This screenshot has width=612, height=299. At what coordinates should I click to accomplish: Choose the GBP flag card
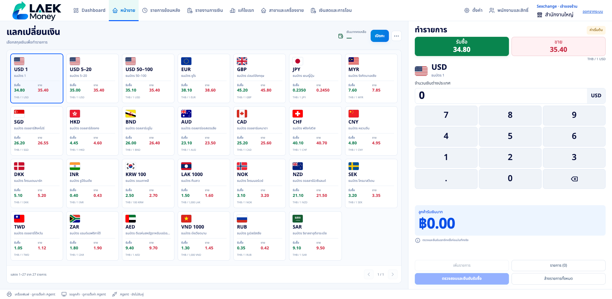(x=260, y=78)
